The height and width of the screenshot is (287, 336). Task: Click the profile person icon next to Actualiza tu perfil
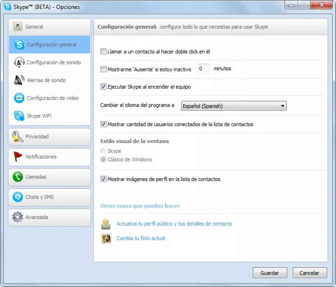click(x=106, y=224)
